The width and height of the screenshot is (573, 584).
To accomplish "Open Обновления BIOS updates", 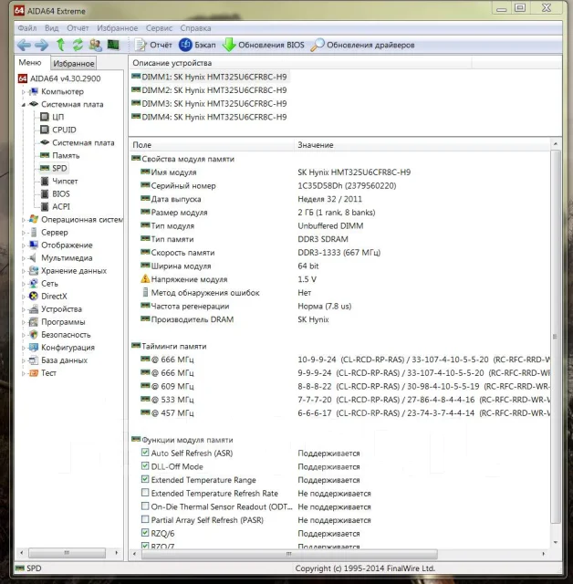I will coord(263,45).
